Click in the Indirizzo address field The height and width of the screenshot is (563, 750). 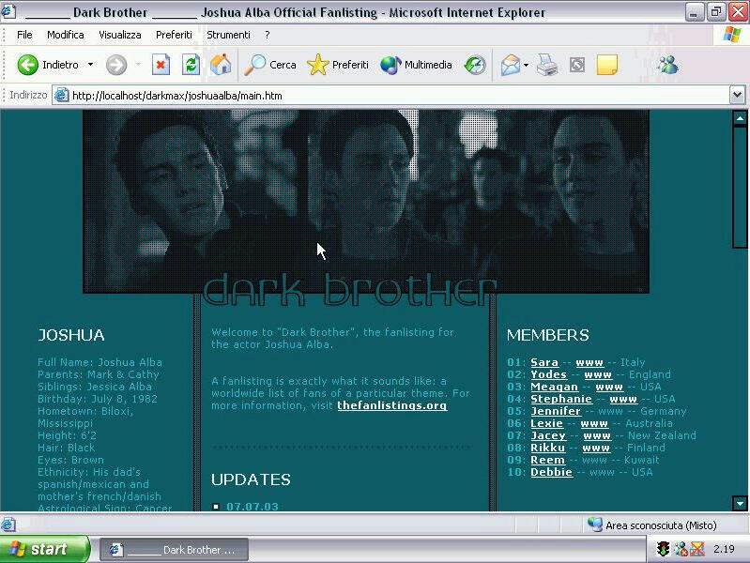(394, 95)
